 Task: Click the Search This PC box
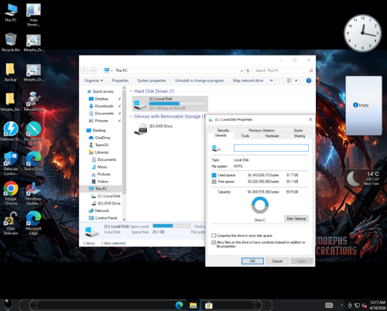click(x=283, y=70)
